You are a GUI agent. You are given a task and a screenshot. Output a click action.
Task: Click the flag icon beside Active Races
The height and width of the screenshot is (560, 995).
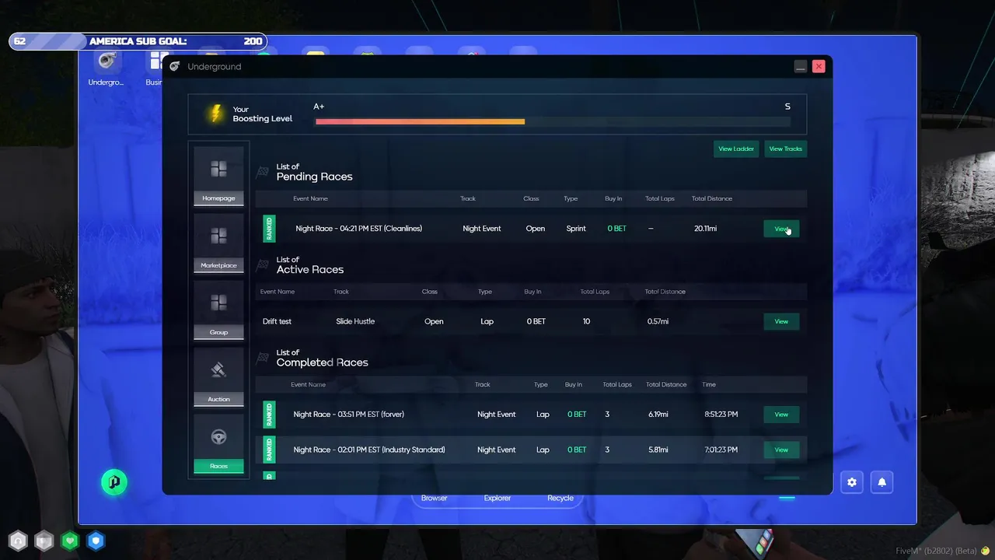click(x=263, y=265)
